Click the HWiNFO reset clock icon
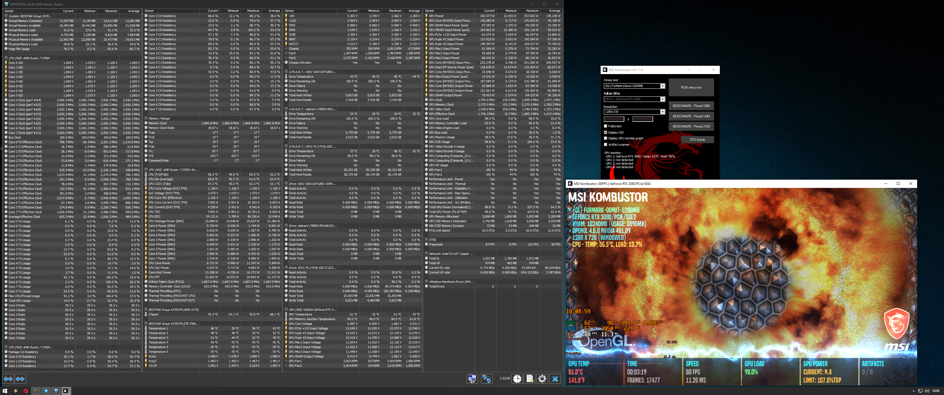This screenshot has height=395, width=944. click(x=517, y=379)
